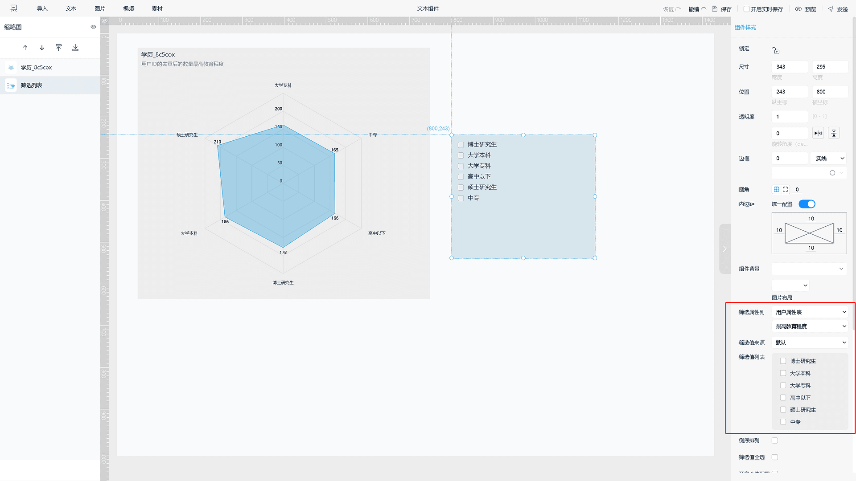The height and width of the screenshot is (481, 856).
Task: Enable the 倒序排列 checkbox
Action: pos(775,440)
